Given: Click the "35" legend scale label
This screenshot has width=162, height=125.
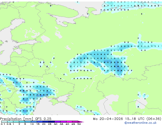Looking at the screenshot, I should [61, 124].
